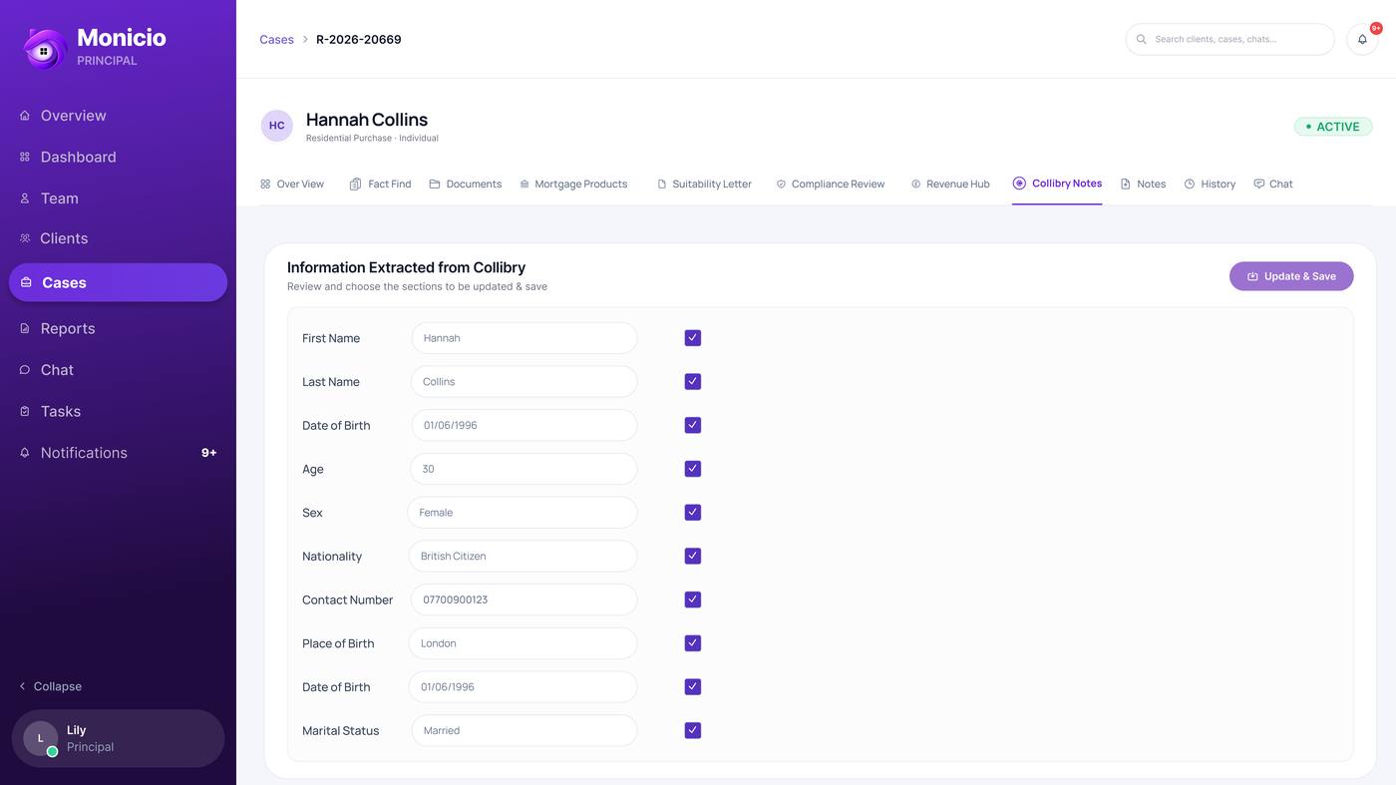Click the search magnifier icon
This screenshot has width=1396, height=785.
pos(1142,39)
